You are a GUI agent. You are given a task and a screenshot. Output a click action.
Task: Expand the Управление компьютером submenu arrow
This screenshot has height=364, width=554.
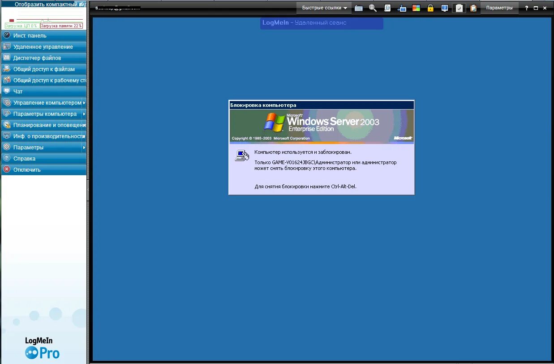84,102
